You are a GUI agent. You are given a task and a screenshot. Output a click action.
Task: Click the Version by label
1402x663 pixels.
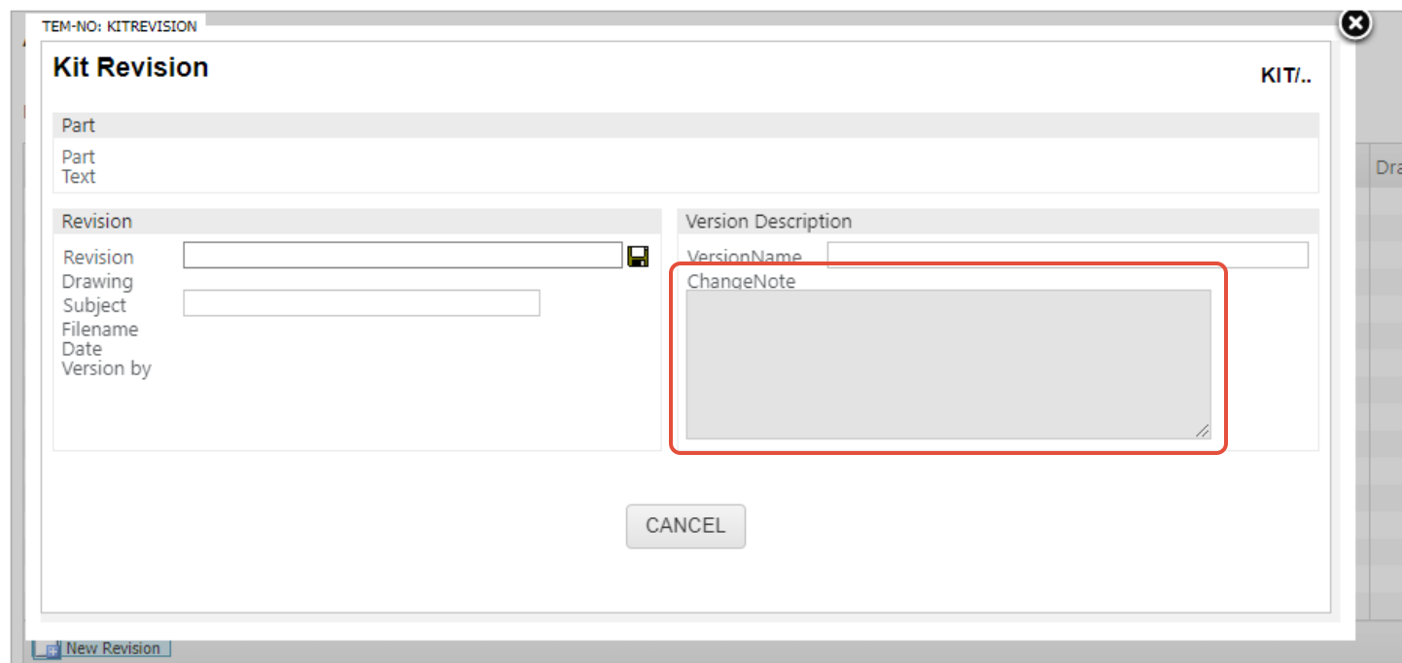pos(107,368)
